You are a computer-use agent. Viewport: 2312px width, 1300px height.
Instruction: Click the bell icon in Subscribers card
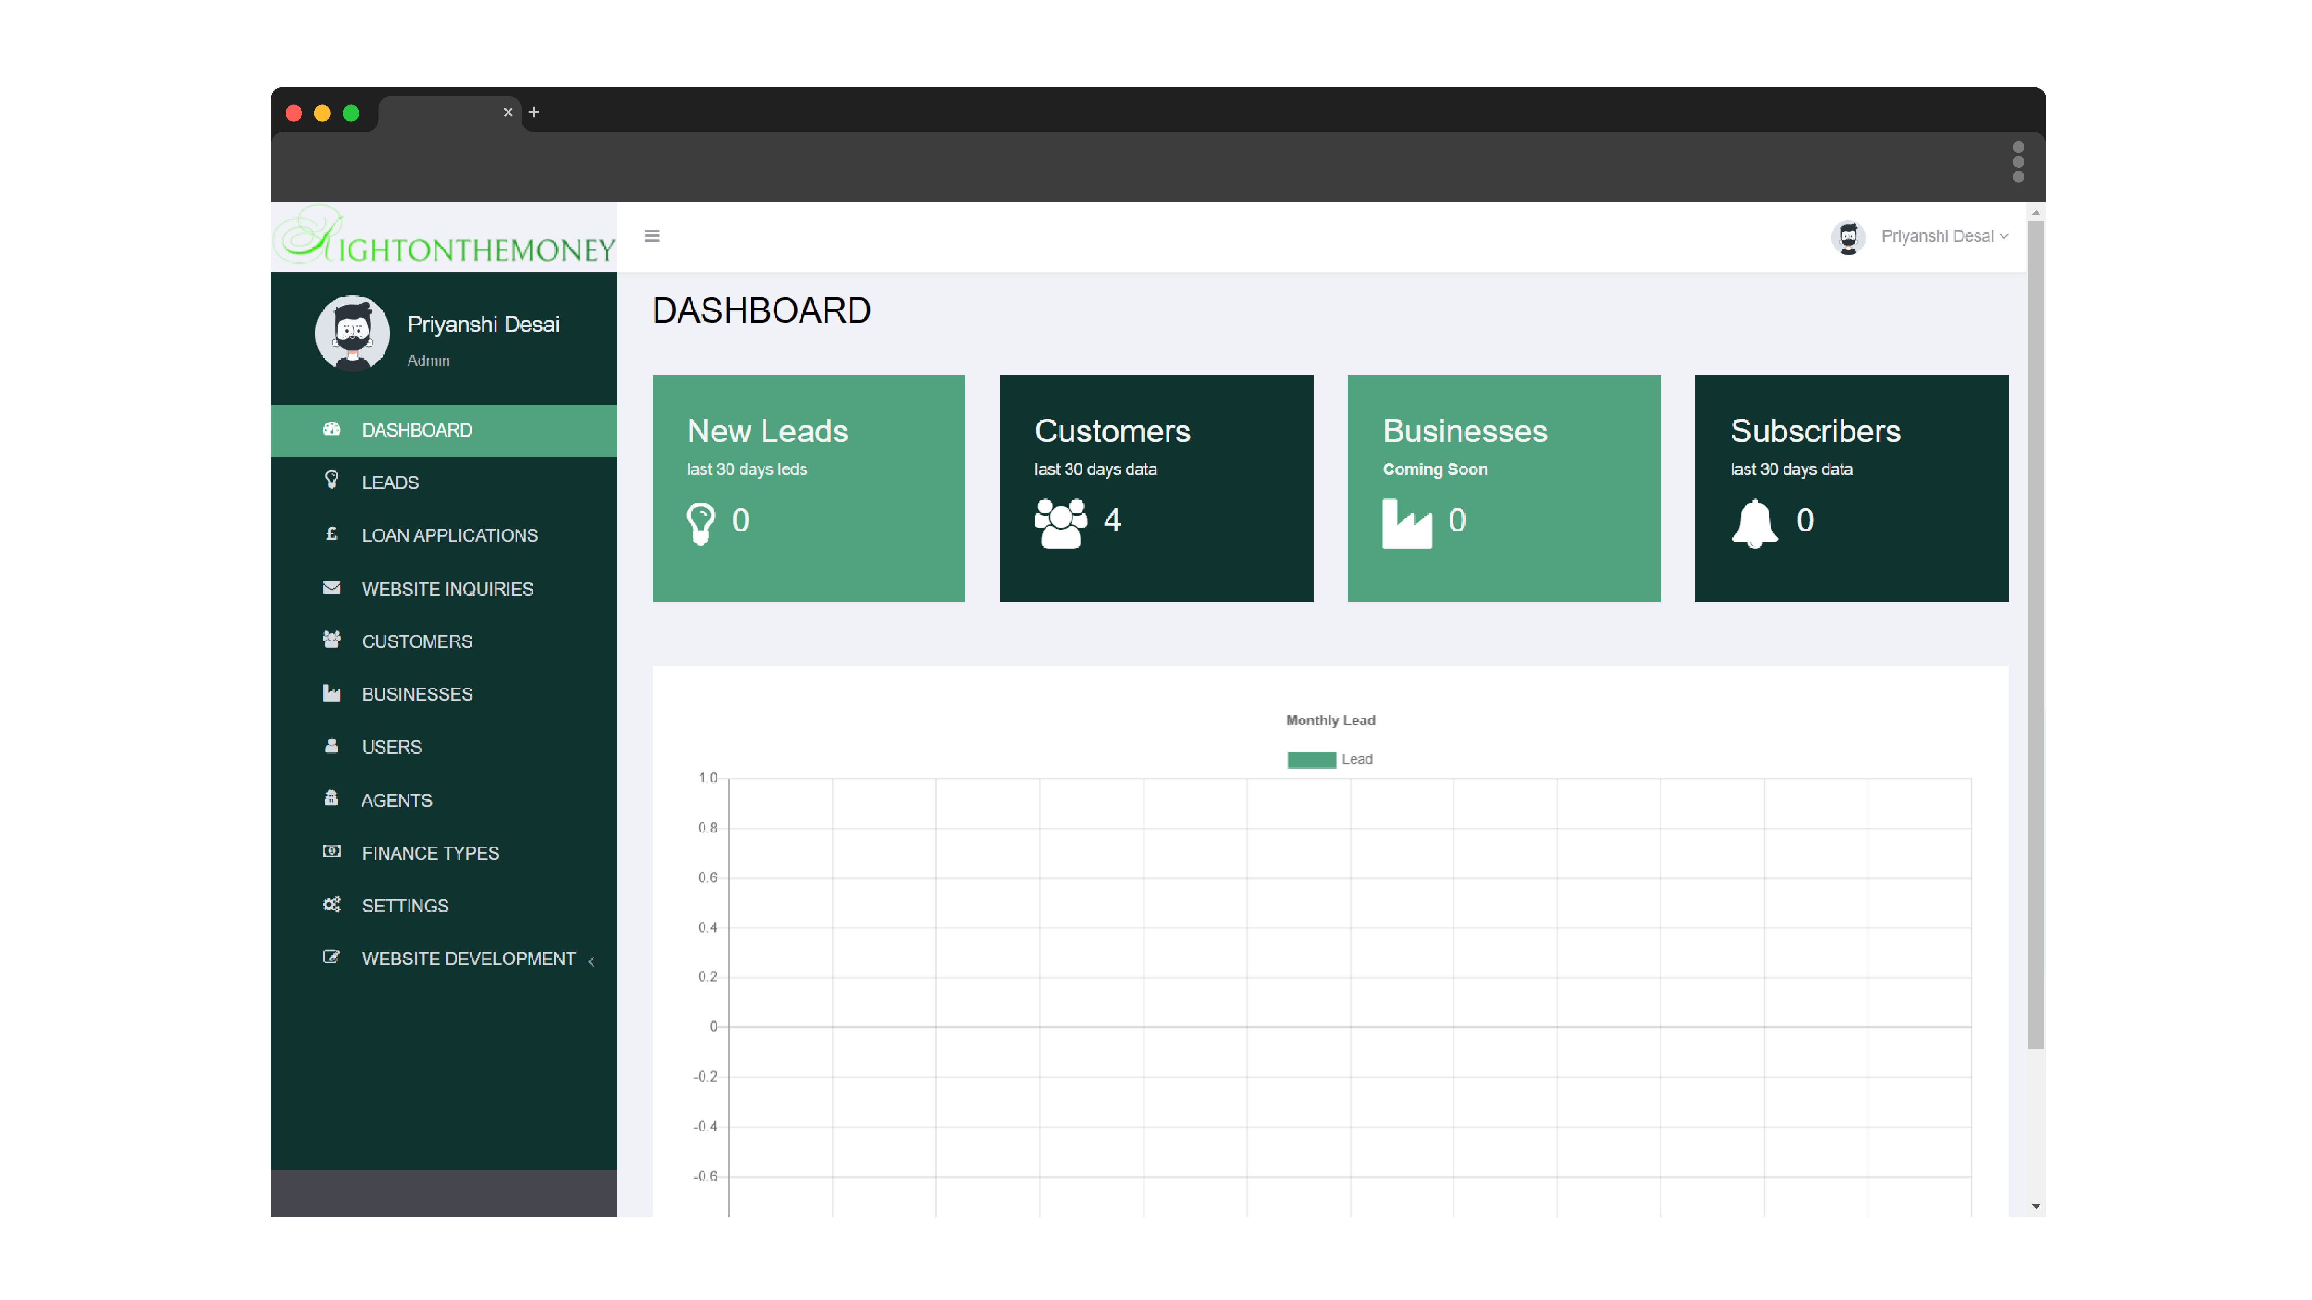coord(1754,523)
